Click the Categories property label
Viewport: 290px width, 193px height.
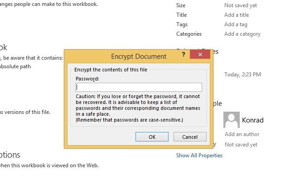(189, 34)
